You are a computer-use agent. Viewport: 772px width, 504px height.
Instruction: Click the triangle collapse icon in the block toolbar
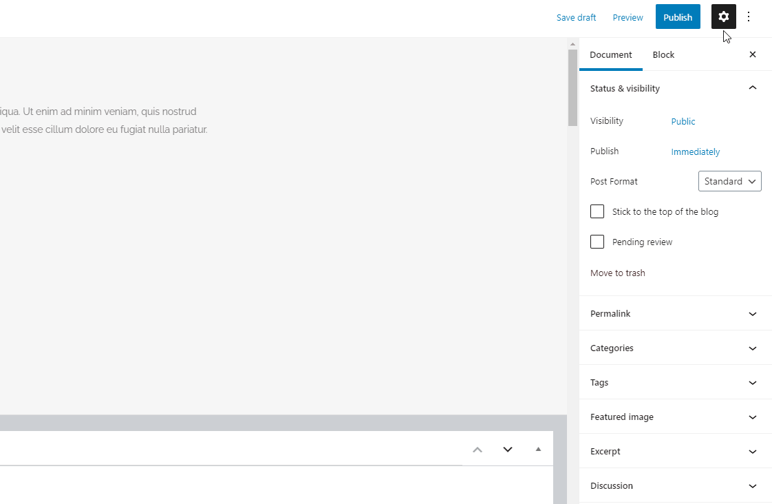click(x=537, y=449)
